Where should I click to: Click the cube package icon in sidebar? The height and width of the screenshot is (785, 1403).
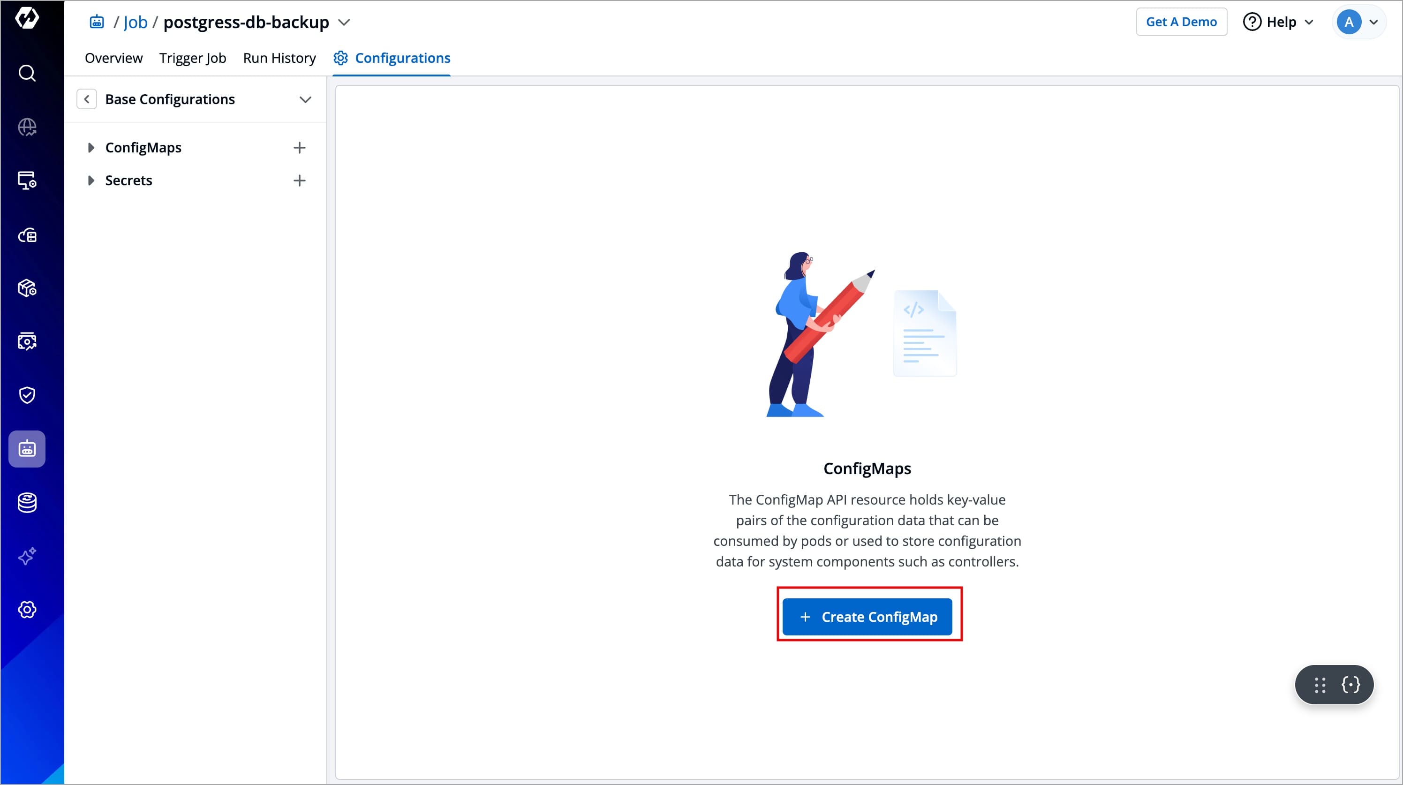(27, 287)
